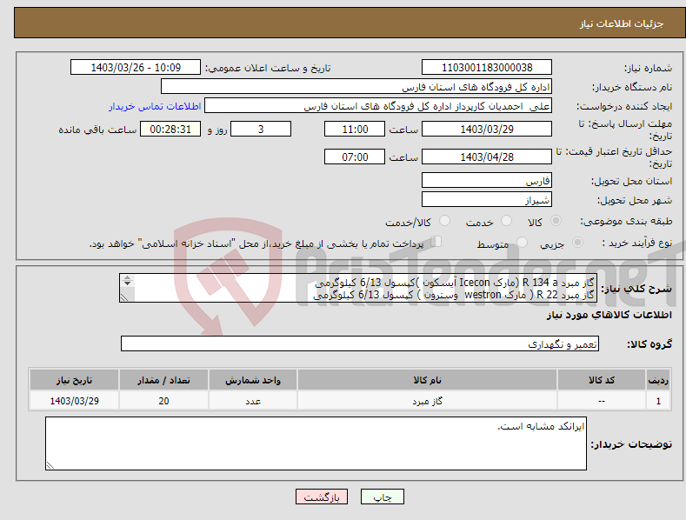Click the تاریخ نیاز column header
Viewport: 686px width, 520px height.
point(75,380)
